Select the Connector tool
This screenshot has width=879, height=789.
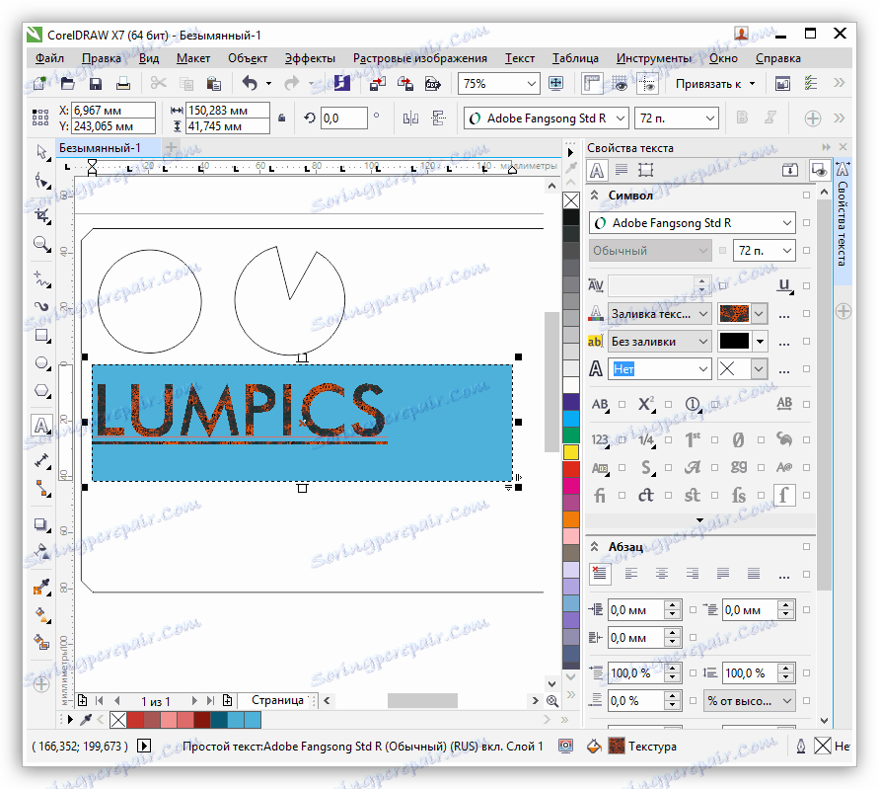(42, 488)
